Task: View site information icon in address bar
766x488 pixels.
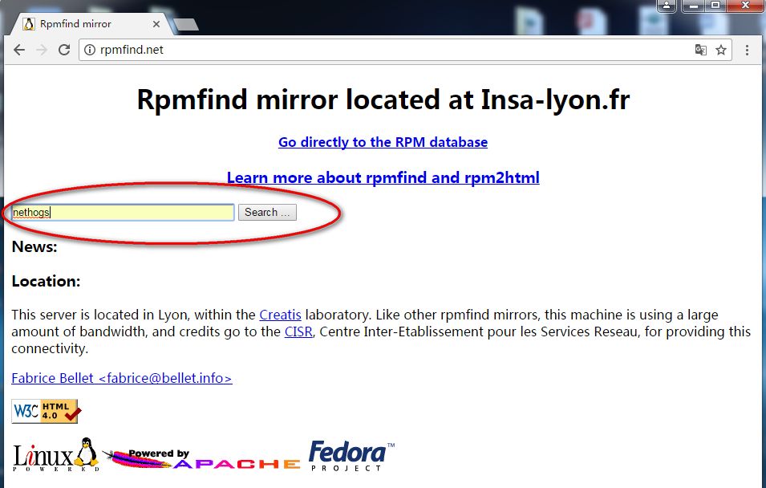Action: [x=90, y=50]
